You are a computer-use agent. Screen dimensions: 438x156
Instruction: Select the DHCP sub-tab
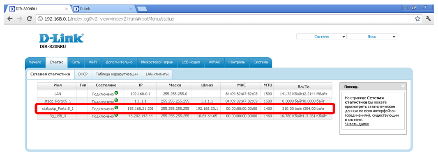click(x=83, y=74)
